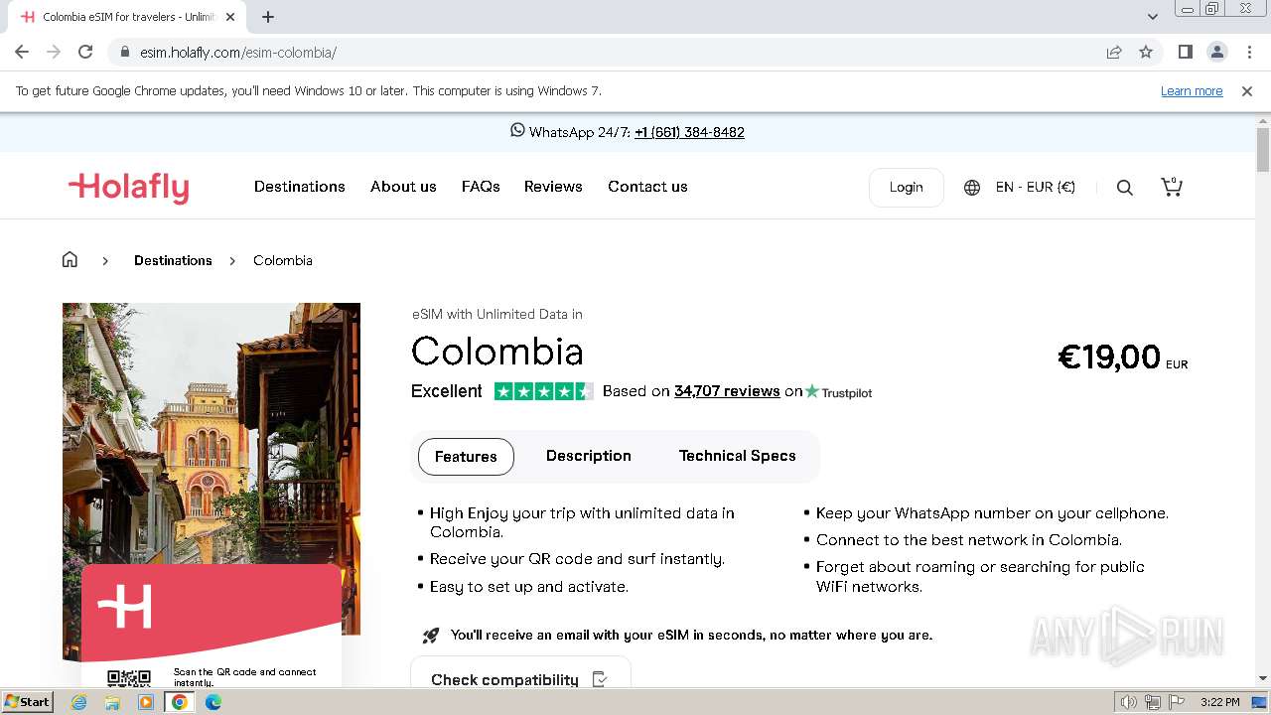Bookmark this page with star icon
The image size is (1271, 715).
point(1146,52)
